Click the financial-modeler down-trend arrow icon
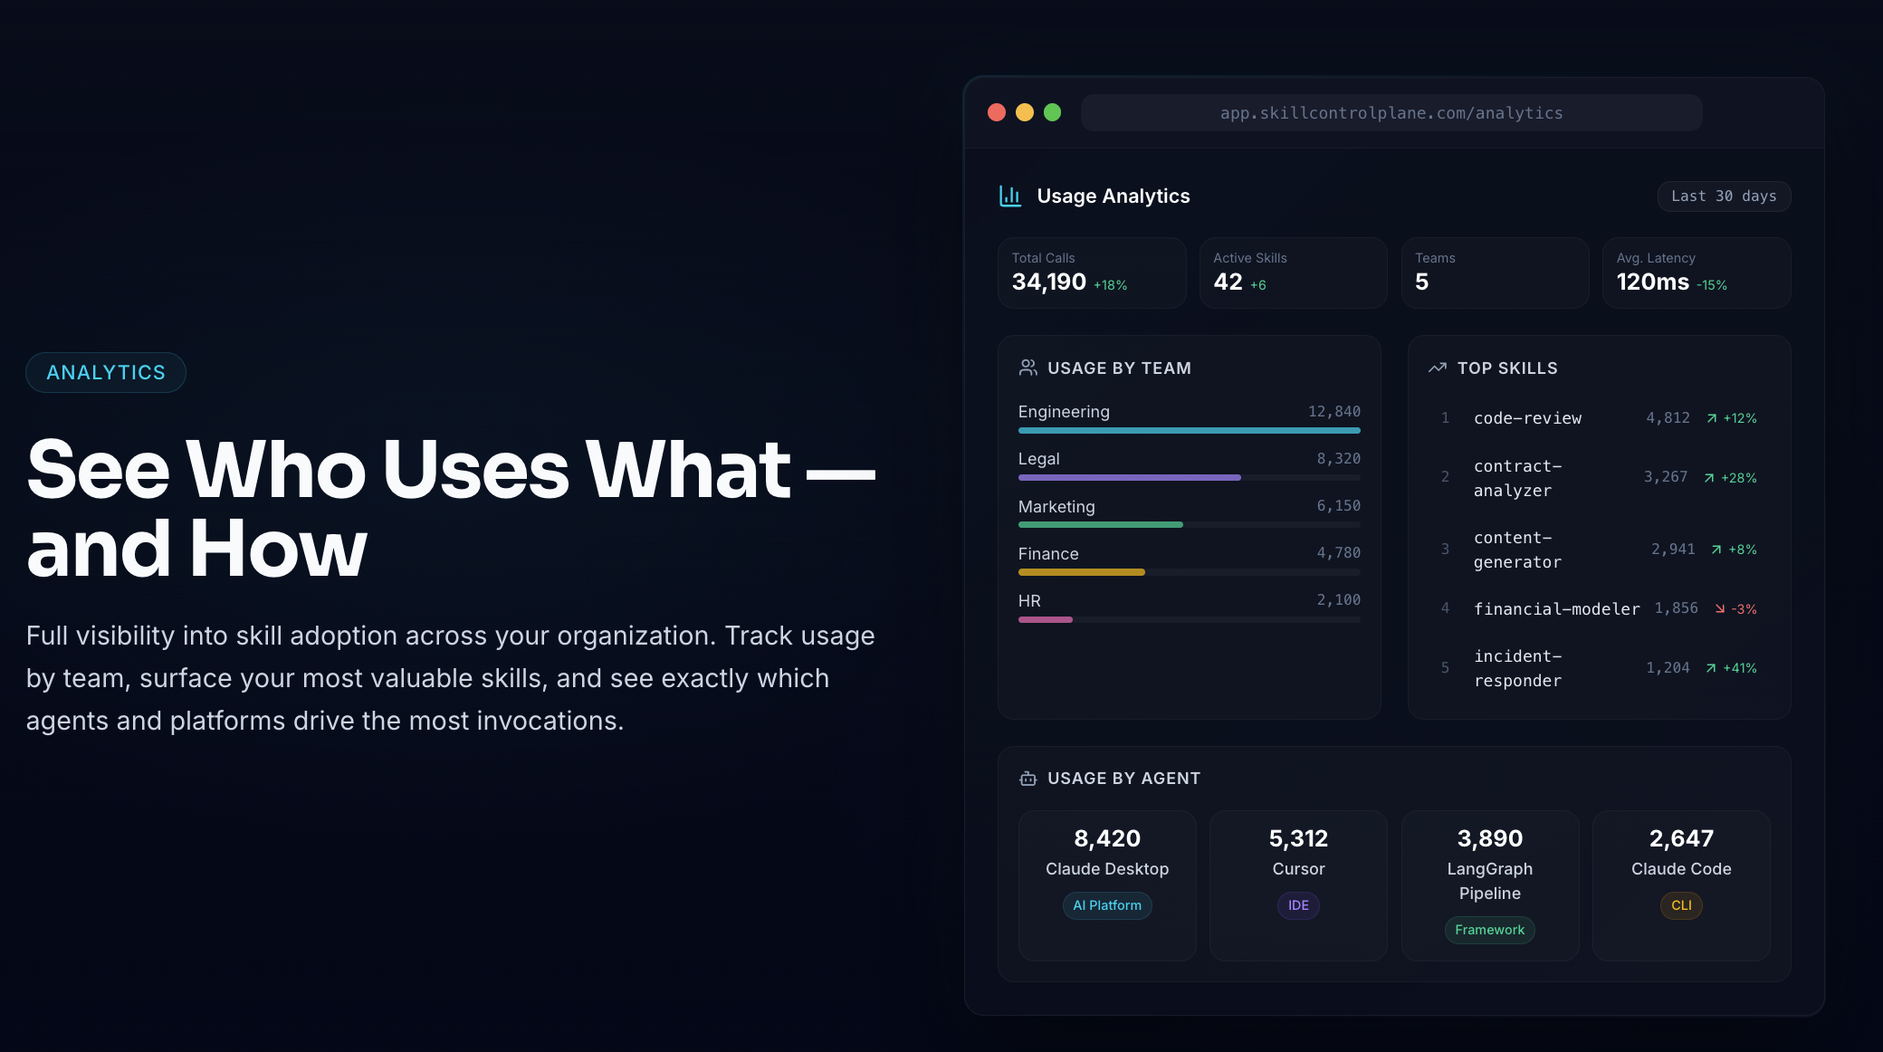Image resolution: width=1883 pixels, height=1052 pixels. coord(1719,609)
